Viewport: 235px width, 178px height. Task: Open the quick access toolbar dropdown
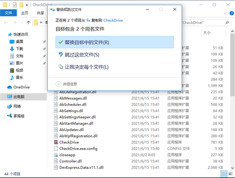(27, 5)
